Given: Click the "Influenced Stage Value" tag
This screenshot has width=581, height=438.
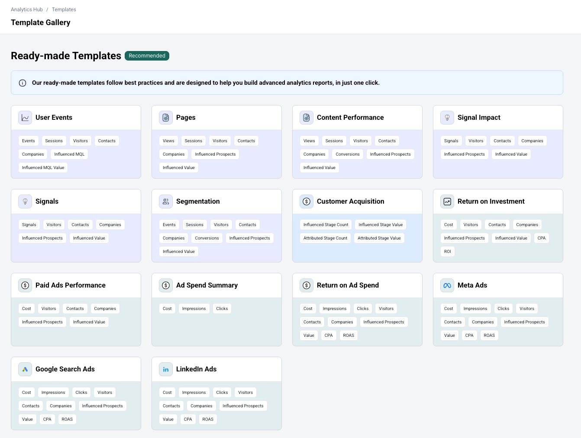Looking at the screenshot, I should click(381, 225).
